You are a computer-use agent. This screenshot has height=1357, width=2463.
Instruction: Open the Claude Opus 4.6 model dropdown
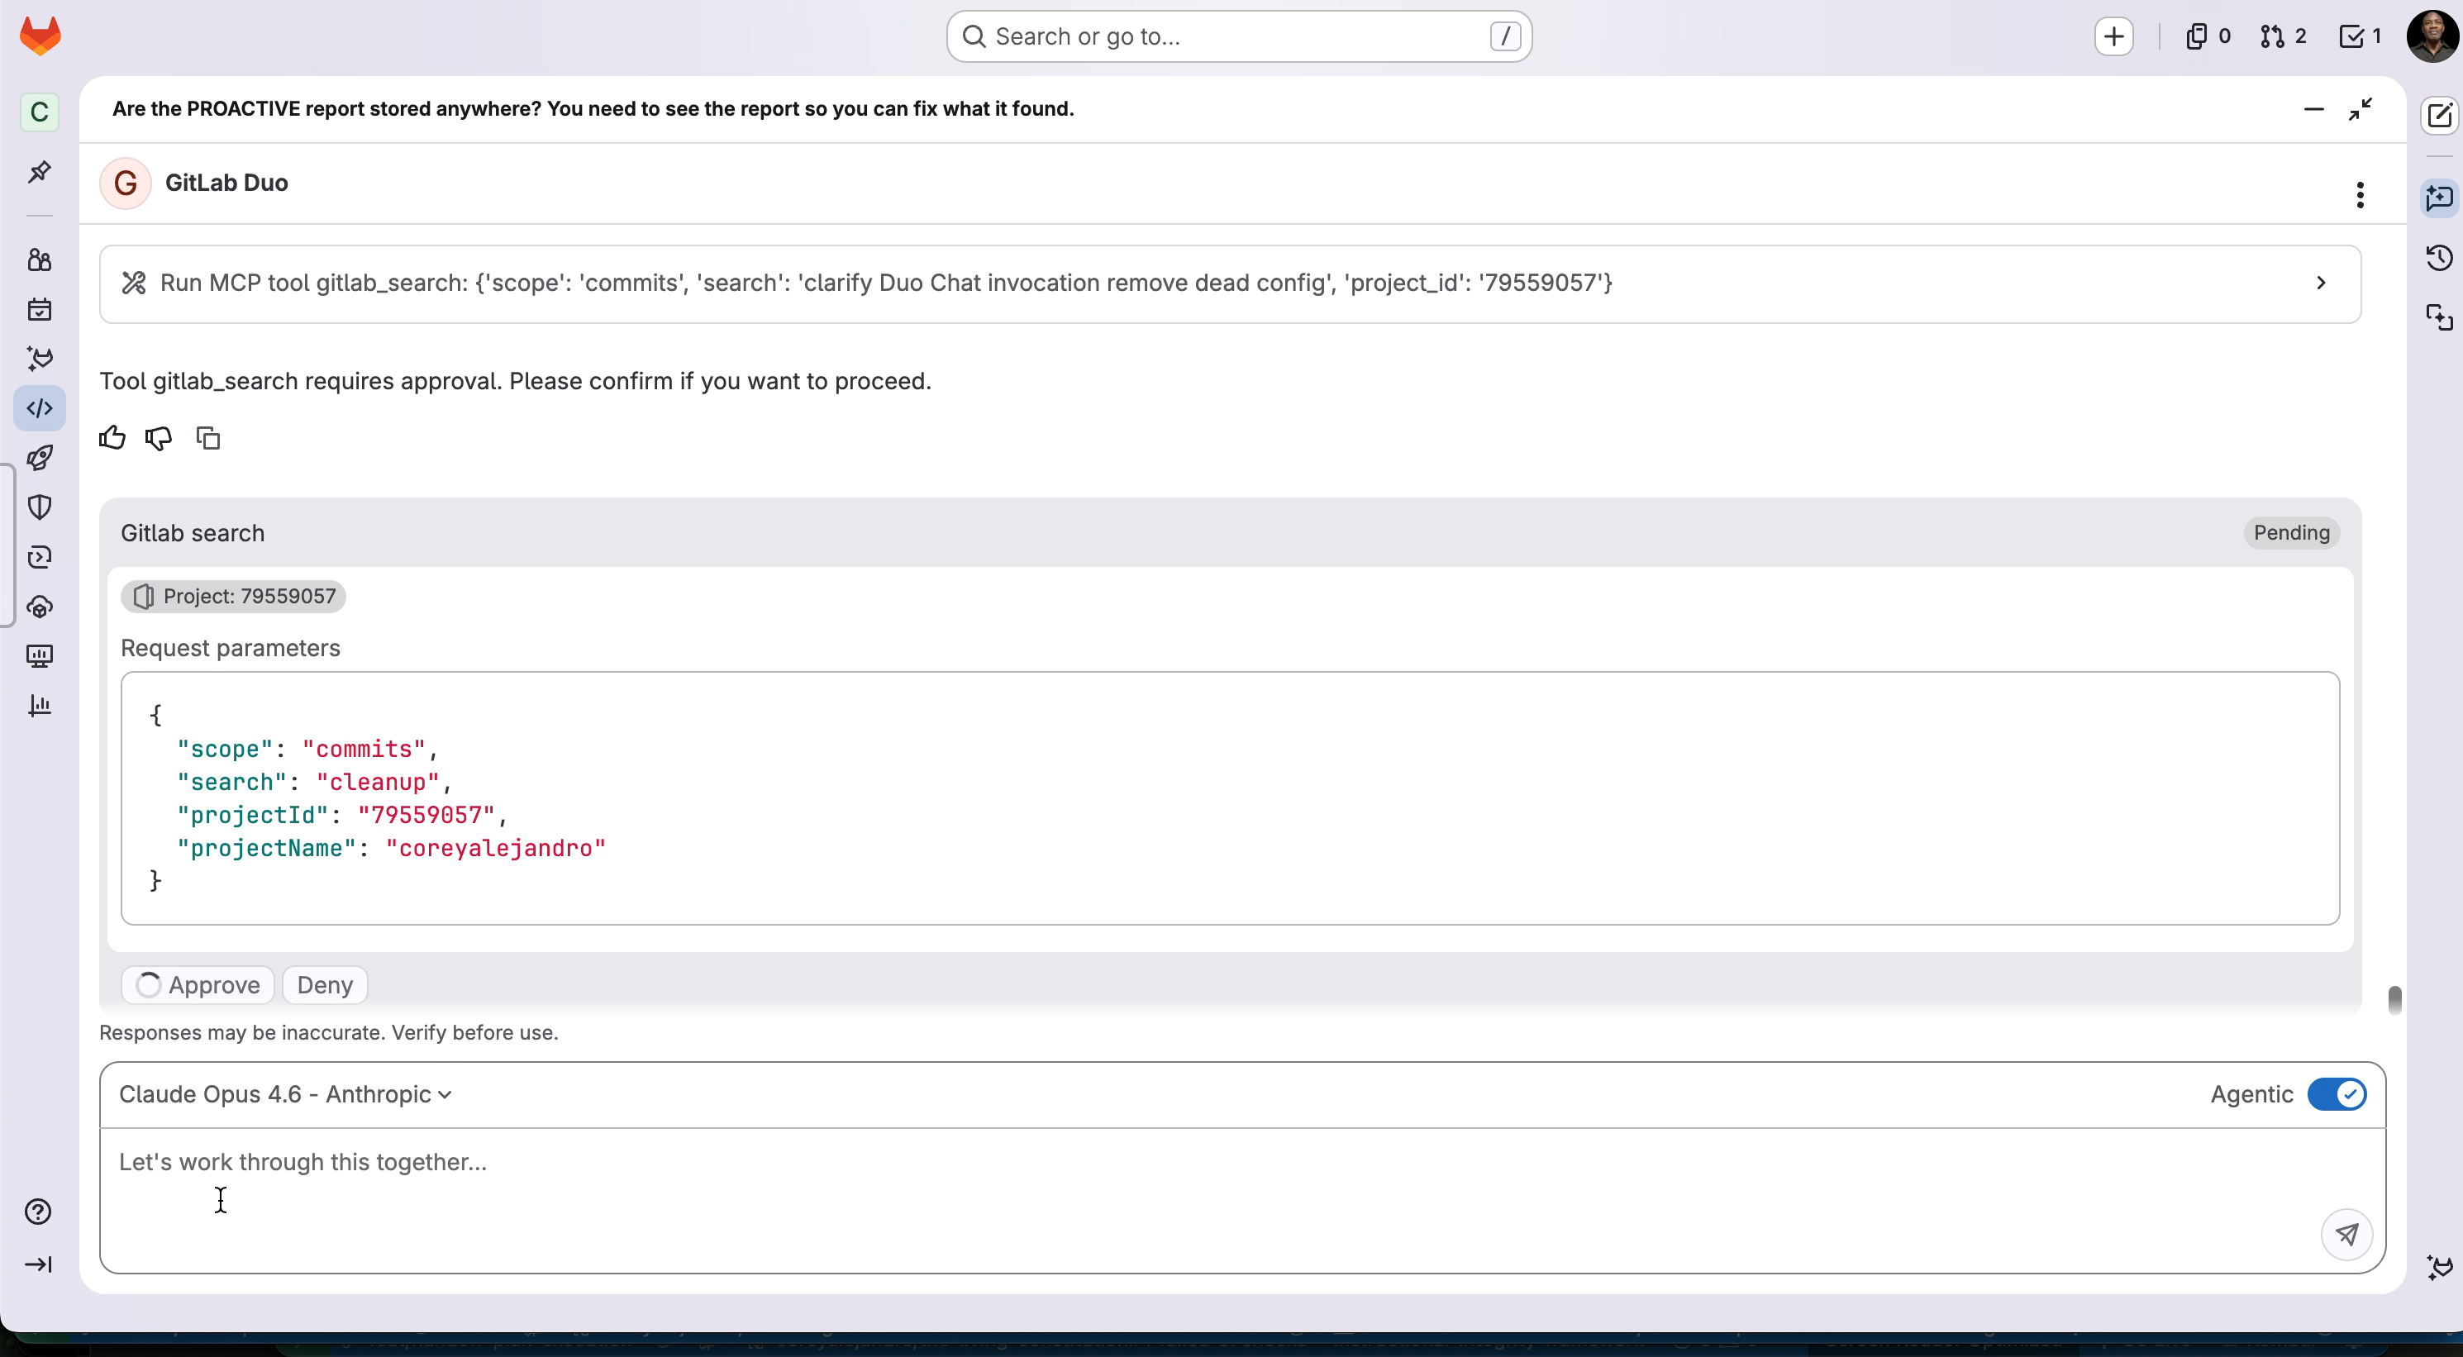click(285, 1094)
